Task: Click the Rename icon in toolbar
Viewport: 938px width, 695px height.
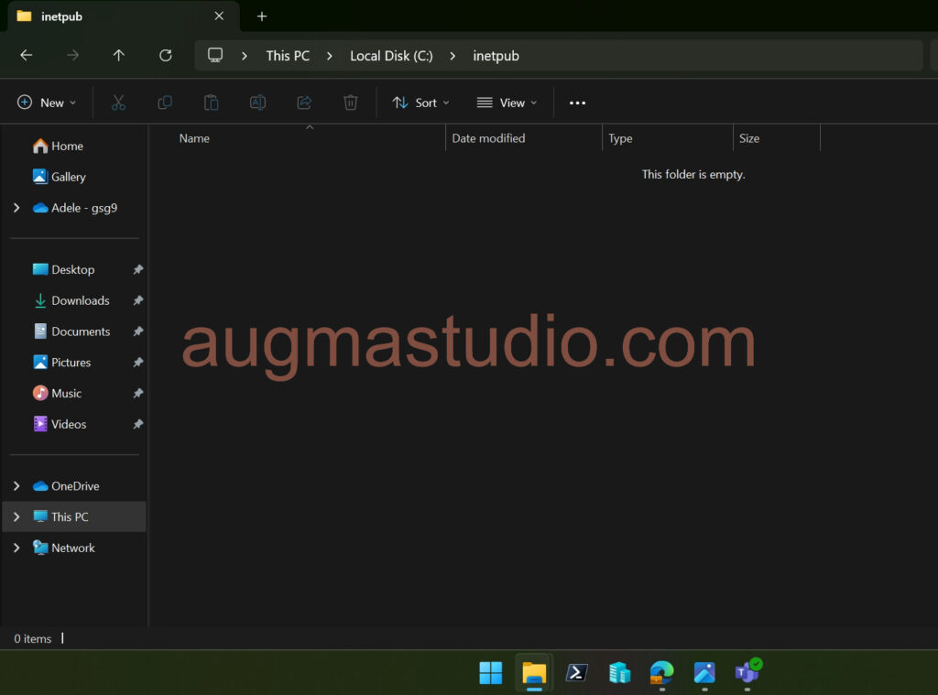Action: click(257, 103)
